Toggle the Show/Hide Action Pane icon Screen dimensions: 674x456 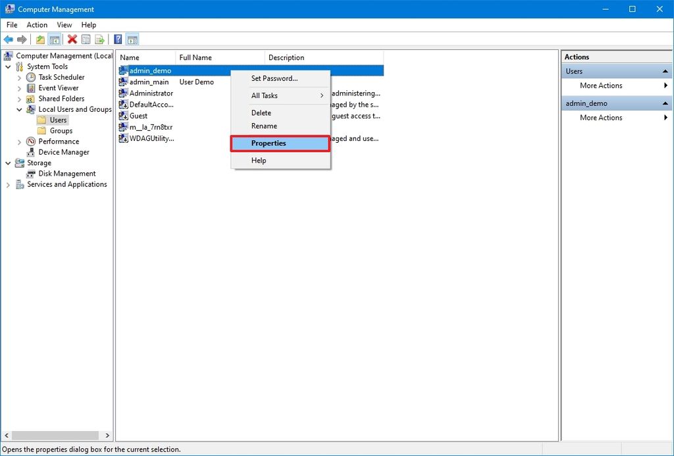click(132, 39)
